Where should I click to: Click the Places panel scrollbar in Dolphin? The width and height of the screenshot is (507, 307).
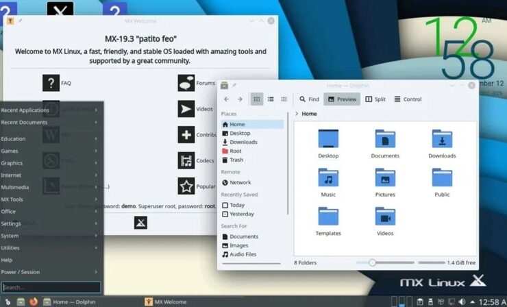pos(288,163)
